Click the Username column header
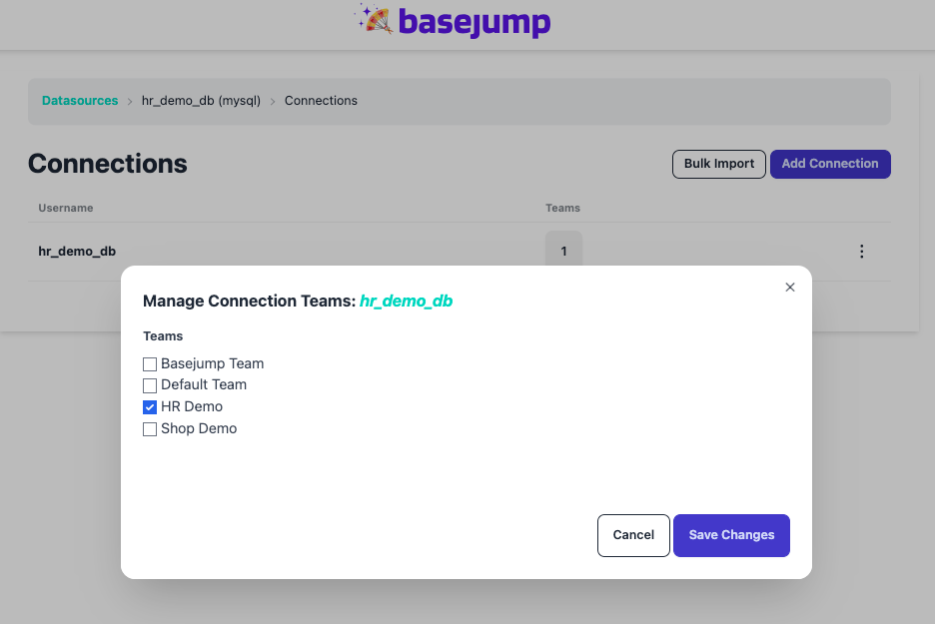This screenshot has width=935, height=624. tap(66, 208)
